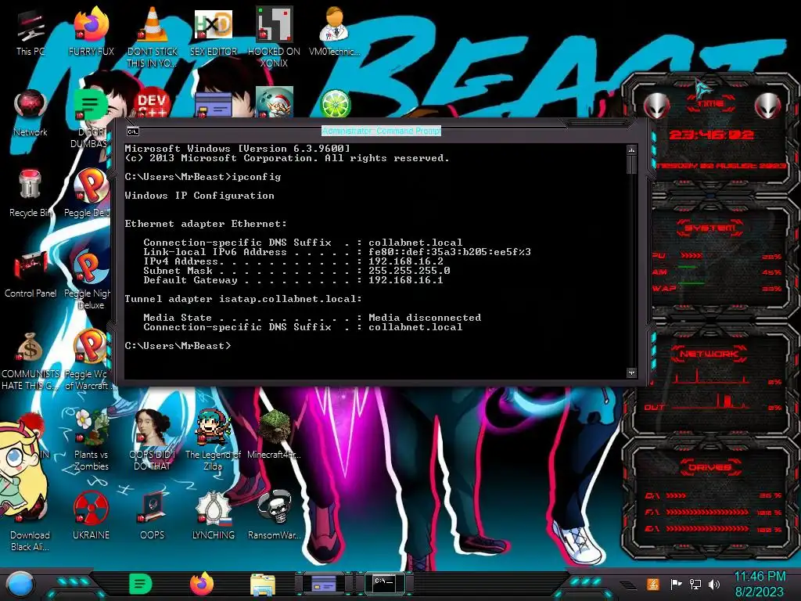Open File Explorer from the taskbar
The image size is (801, 601).
click(x=263, y=585)
